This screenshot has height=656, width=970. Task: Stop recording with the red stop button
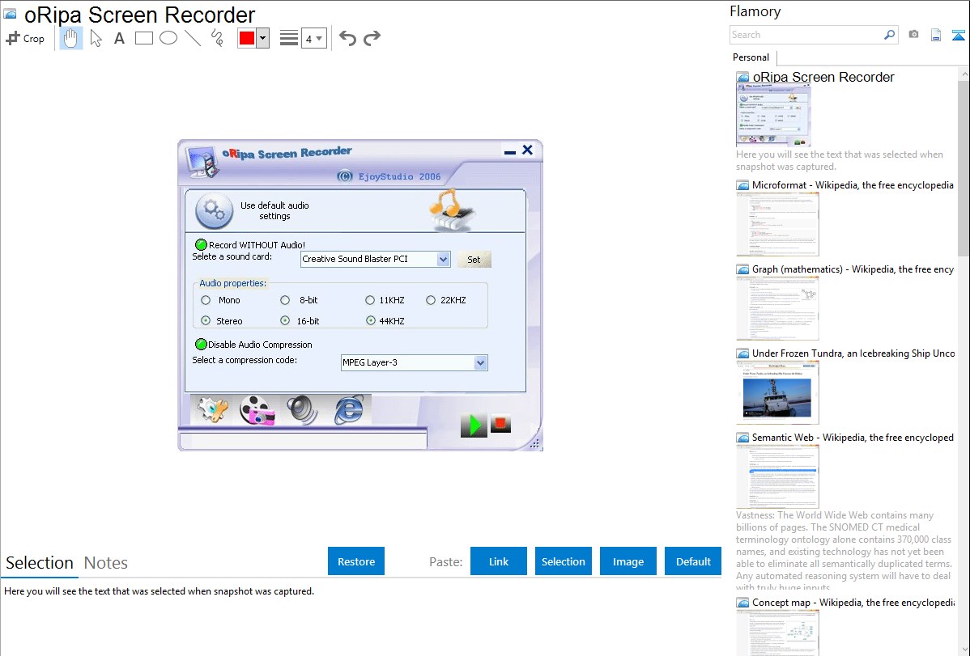pos(501,424)
